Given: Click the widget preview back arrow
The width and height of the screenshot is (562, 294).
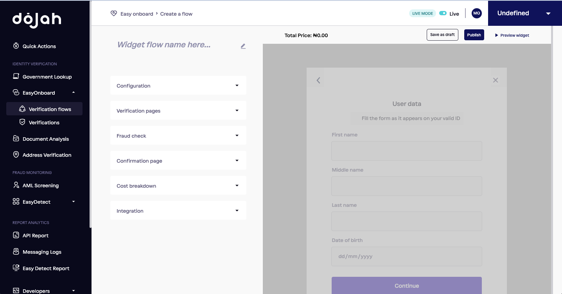Looking at the screenshot, I should click(x=318, y=80).
